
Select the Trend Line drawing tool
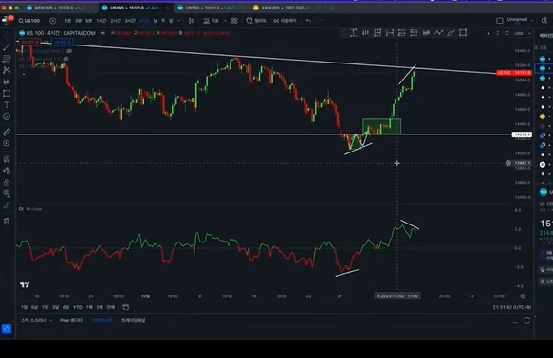coord(7,47)
